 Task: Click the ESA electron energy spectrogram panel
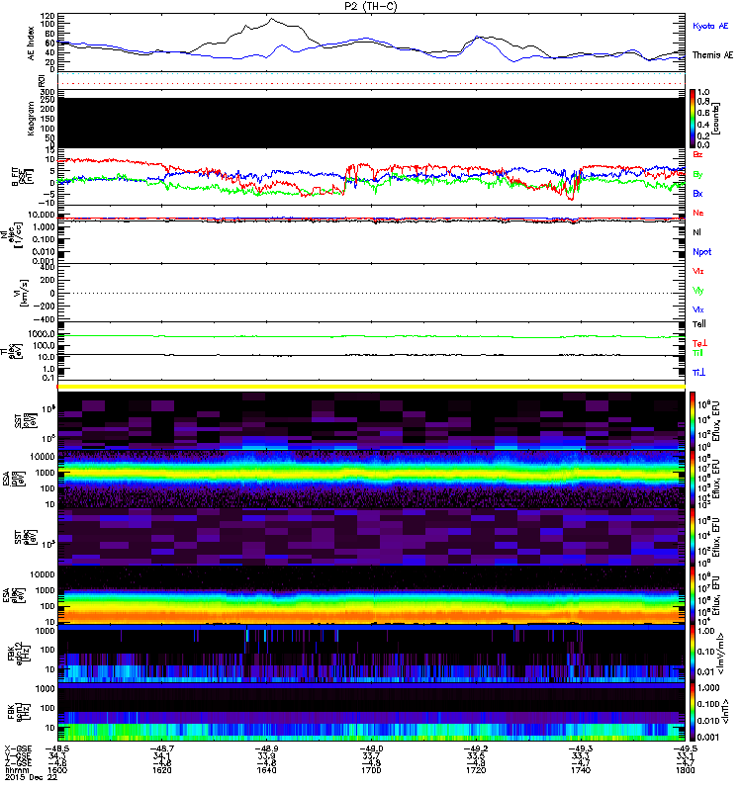click(371, 596)
